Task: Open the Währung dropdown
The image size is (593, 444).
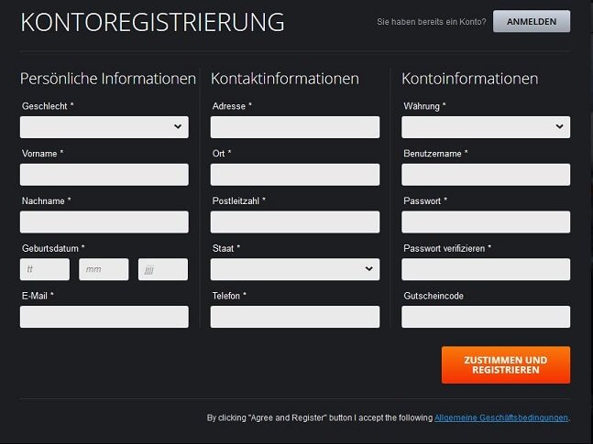Action: [486, 127]
